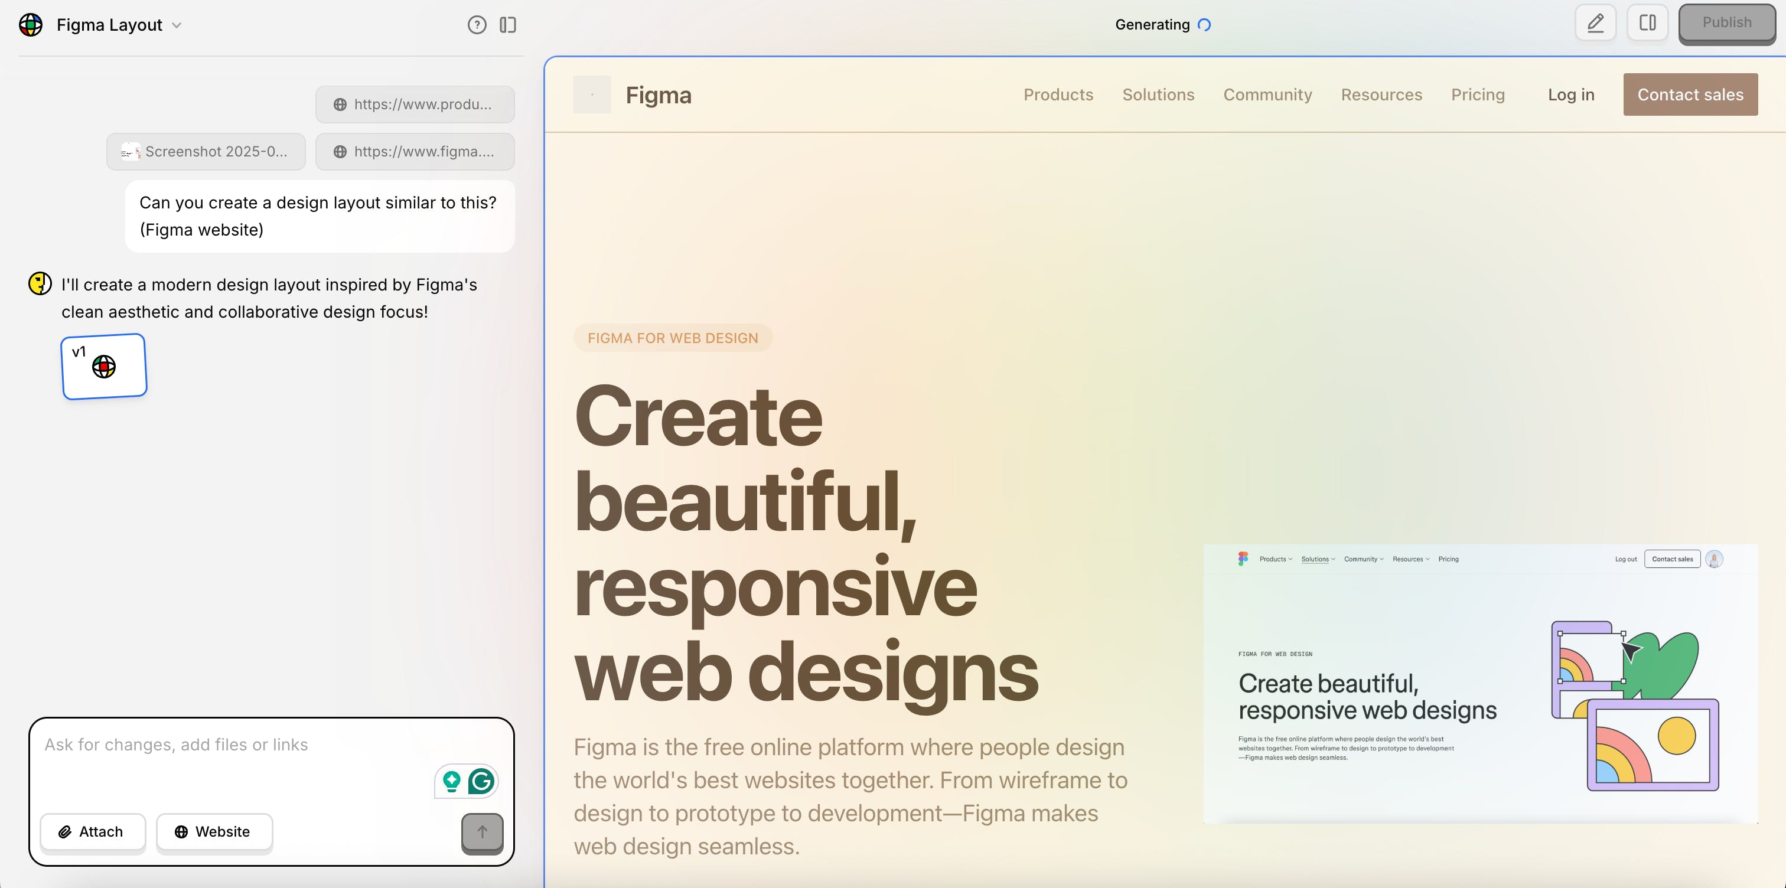
Task: Click Resources in preview navigation
Action: (x=1381, y=94)
